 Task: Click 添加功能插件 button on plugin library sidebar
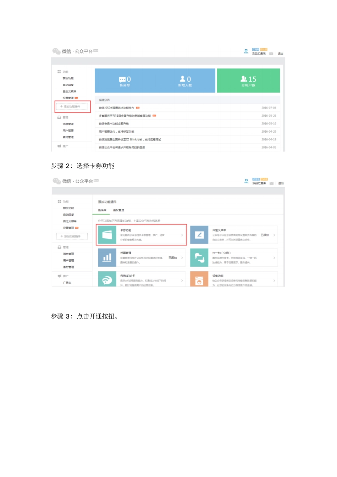(x=72, y=236)
